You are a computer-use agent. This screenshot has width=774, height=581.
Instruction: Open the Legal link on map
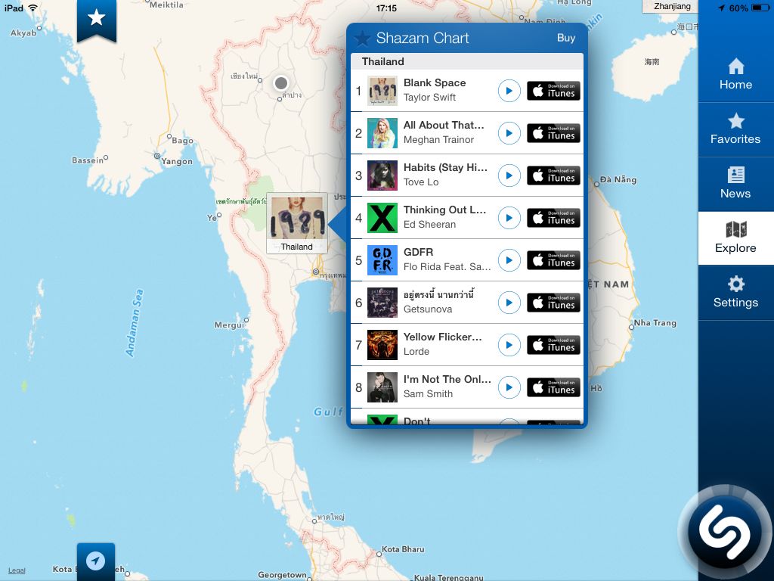(17, 570)
